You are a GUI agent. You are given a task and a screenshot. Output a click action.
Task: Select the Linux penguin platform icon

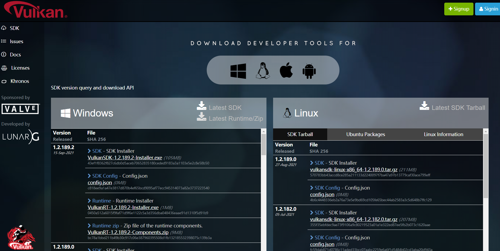click(263, 70)
